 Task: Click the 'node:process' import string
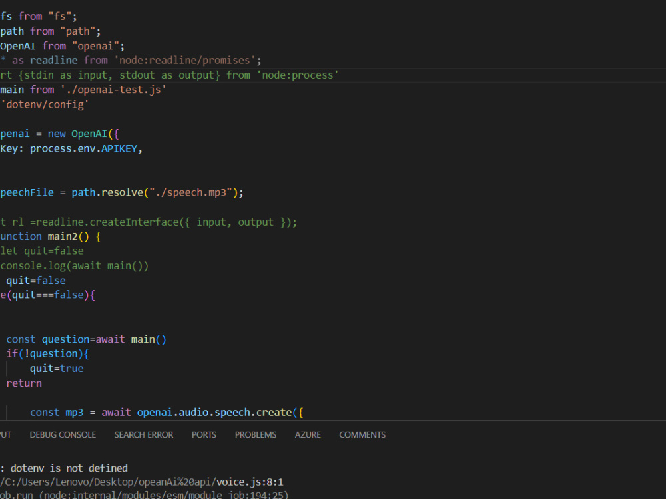click(x=297, y=75)
